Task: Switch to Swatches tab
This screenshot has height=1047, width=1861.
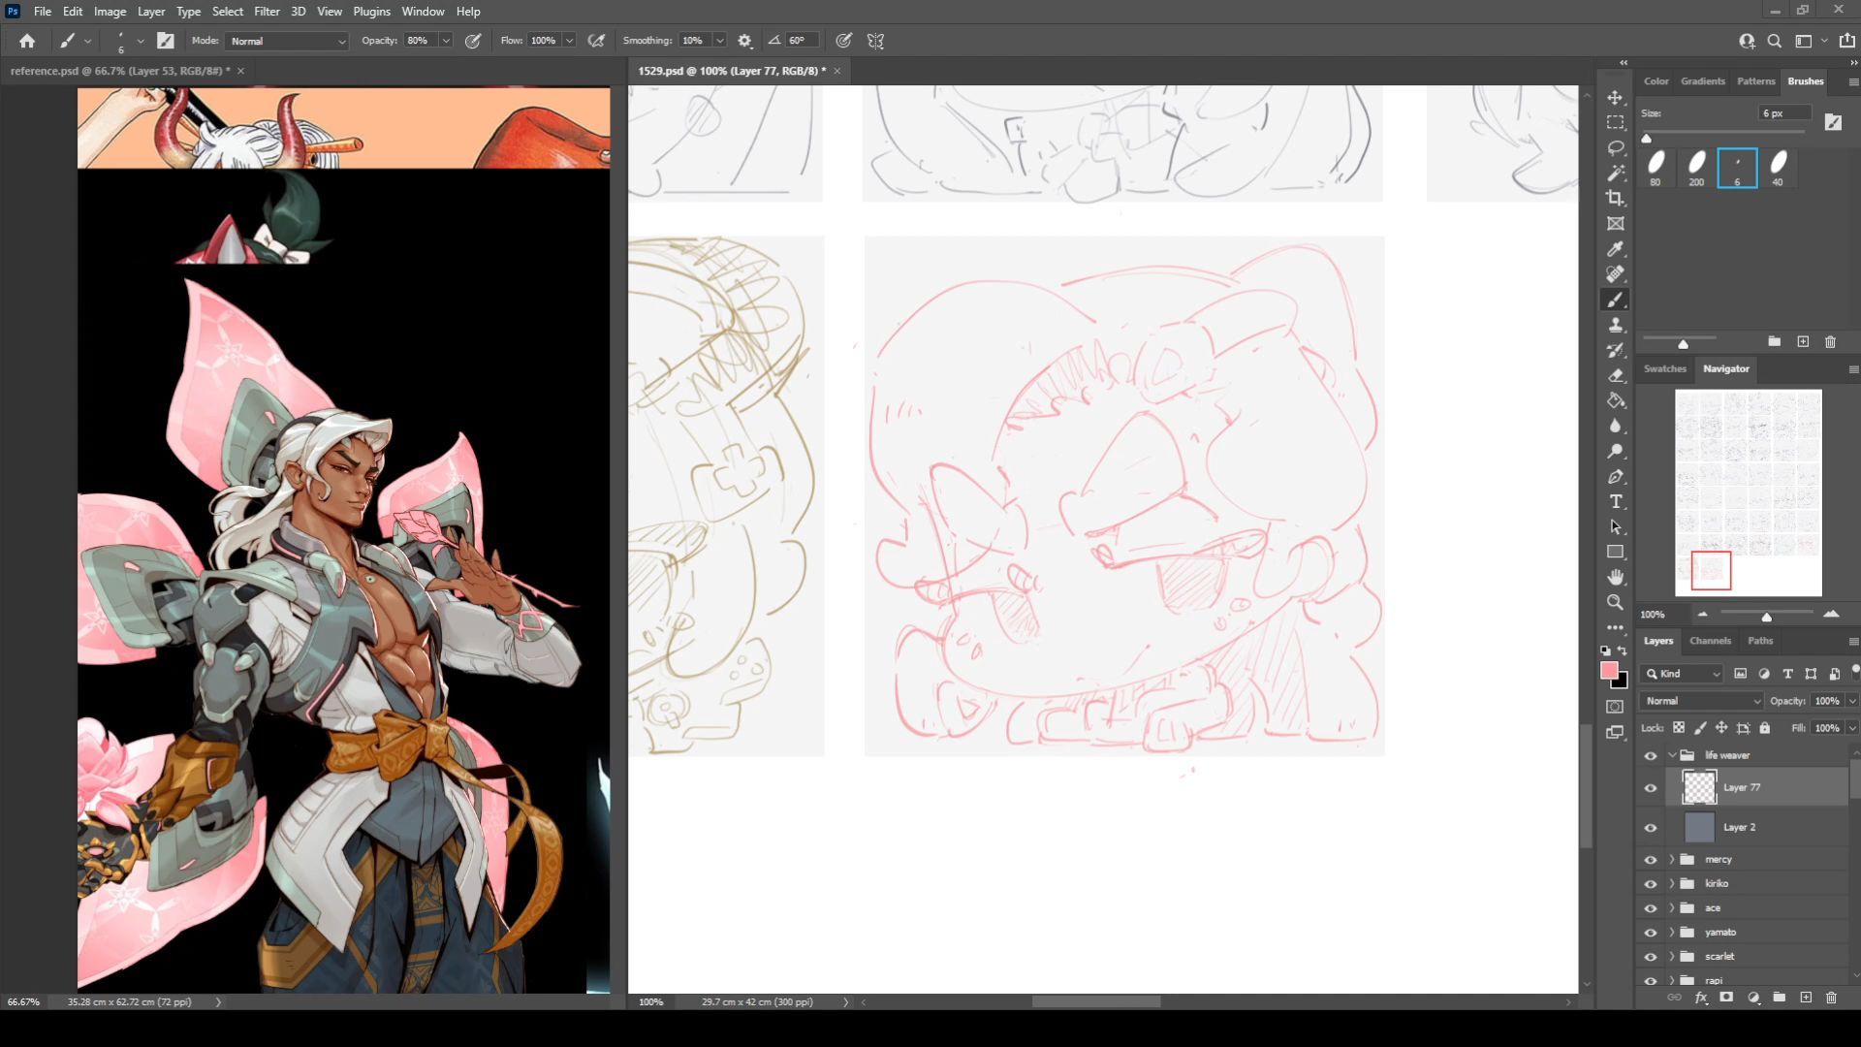Action: [x=1665, y=368]
